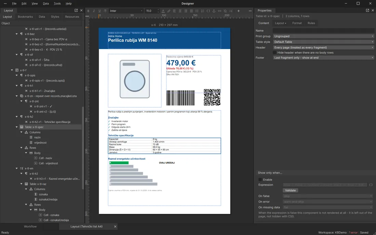Open the Rules tab in Properties

(x=311, y=23)
